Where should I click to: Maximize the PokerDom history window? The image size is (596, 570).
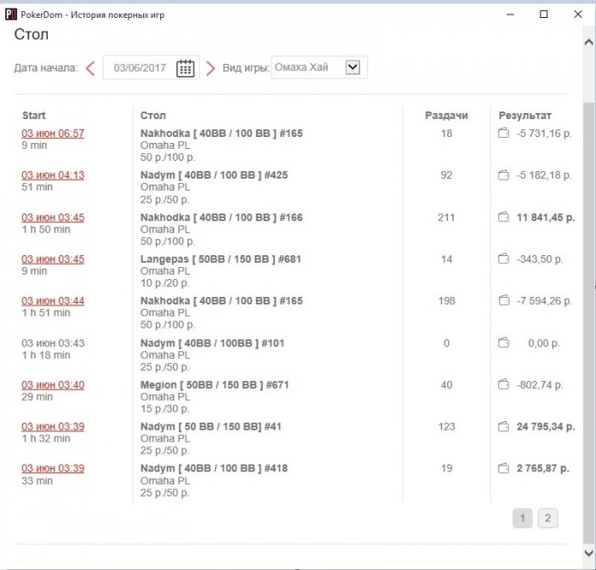544,14
